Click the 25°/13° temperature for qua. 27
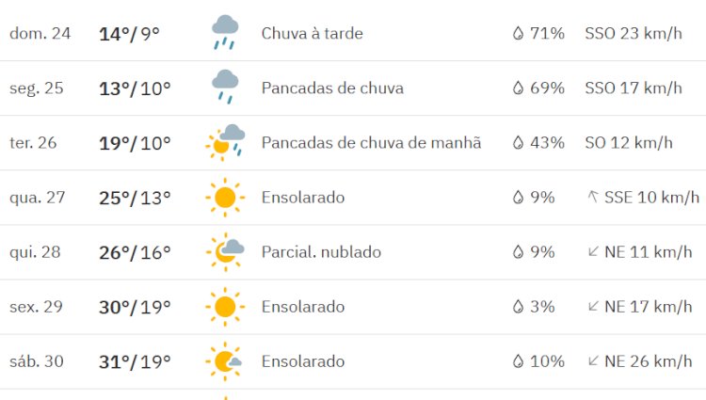 (x=135, y=198)
